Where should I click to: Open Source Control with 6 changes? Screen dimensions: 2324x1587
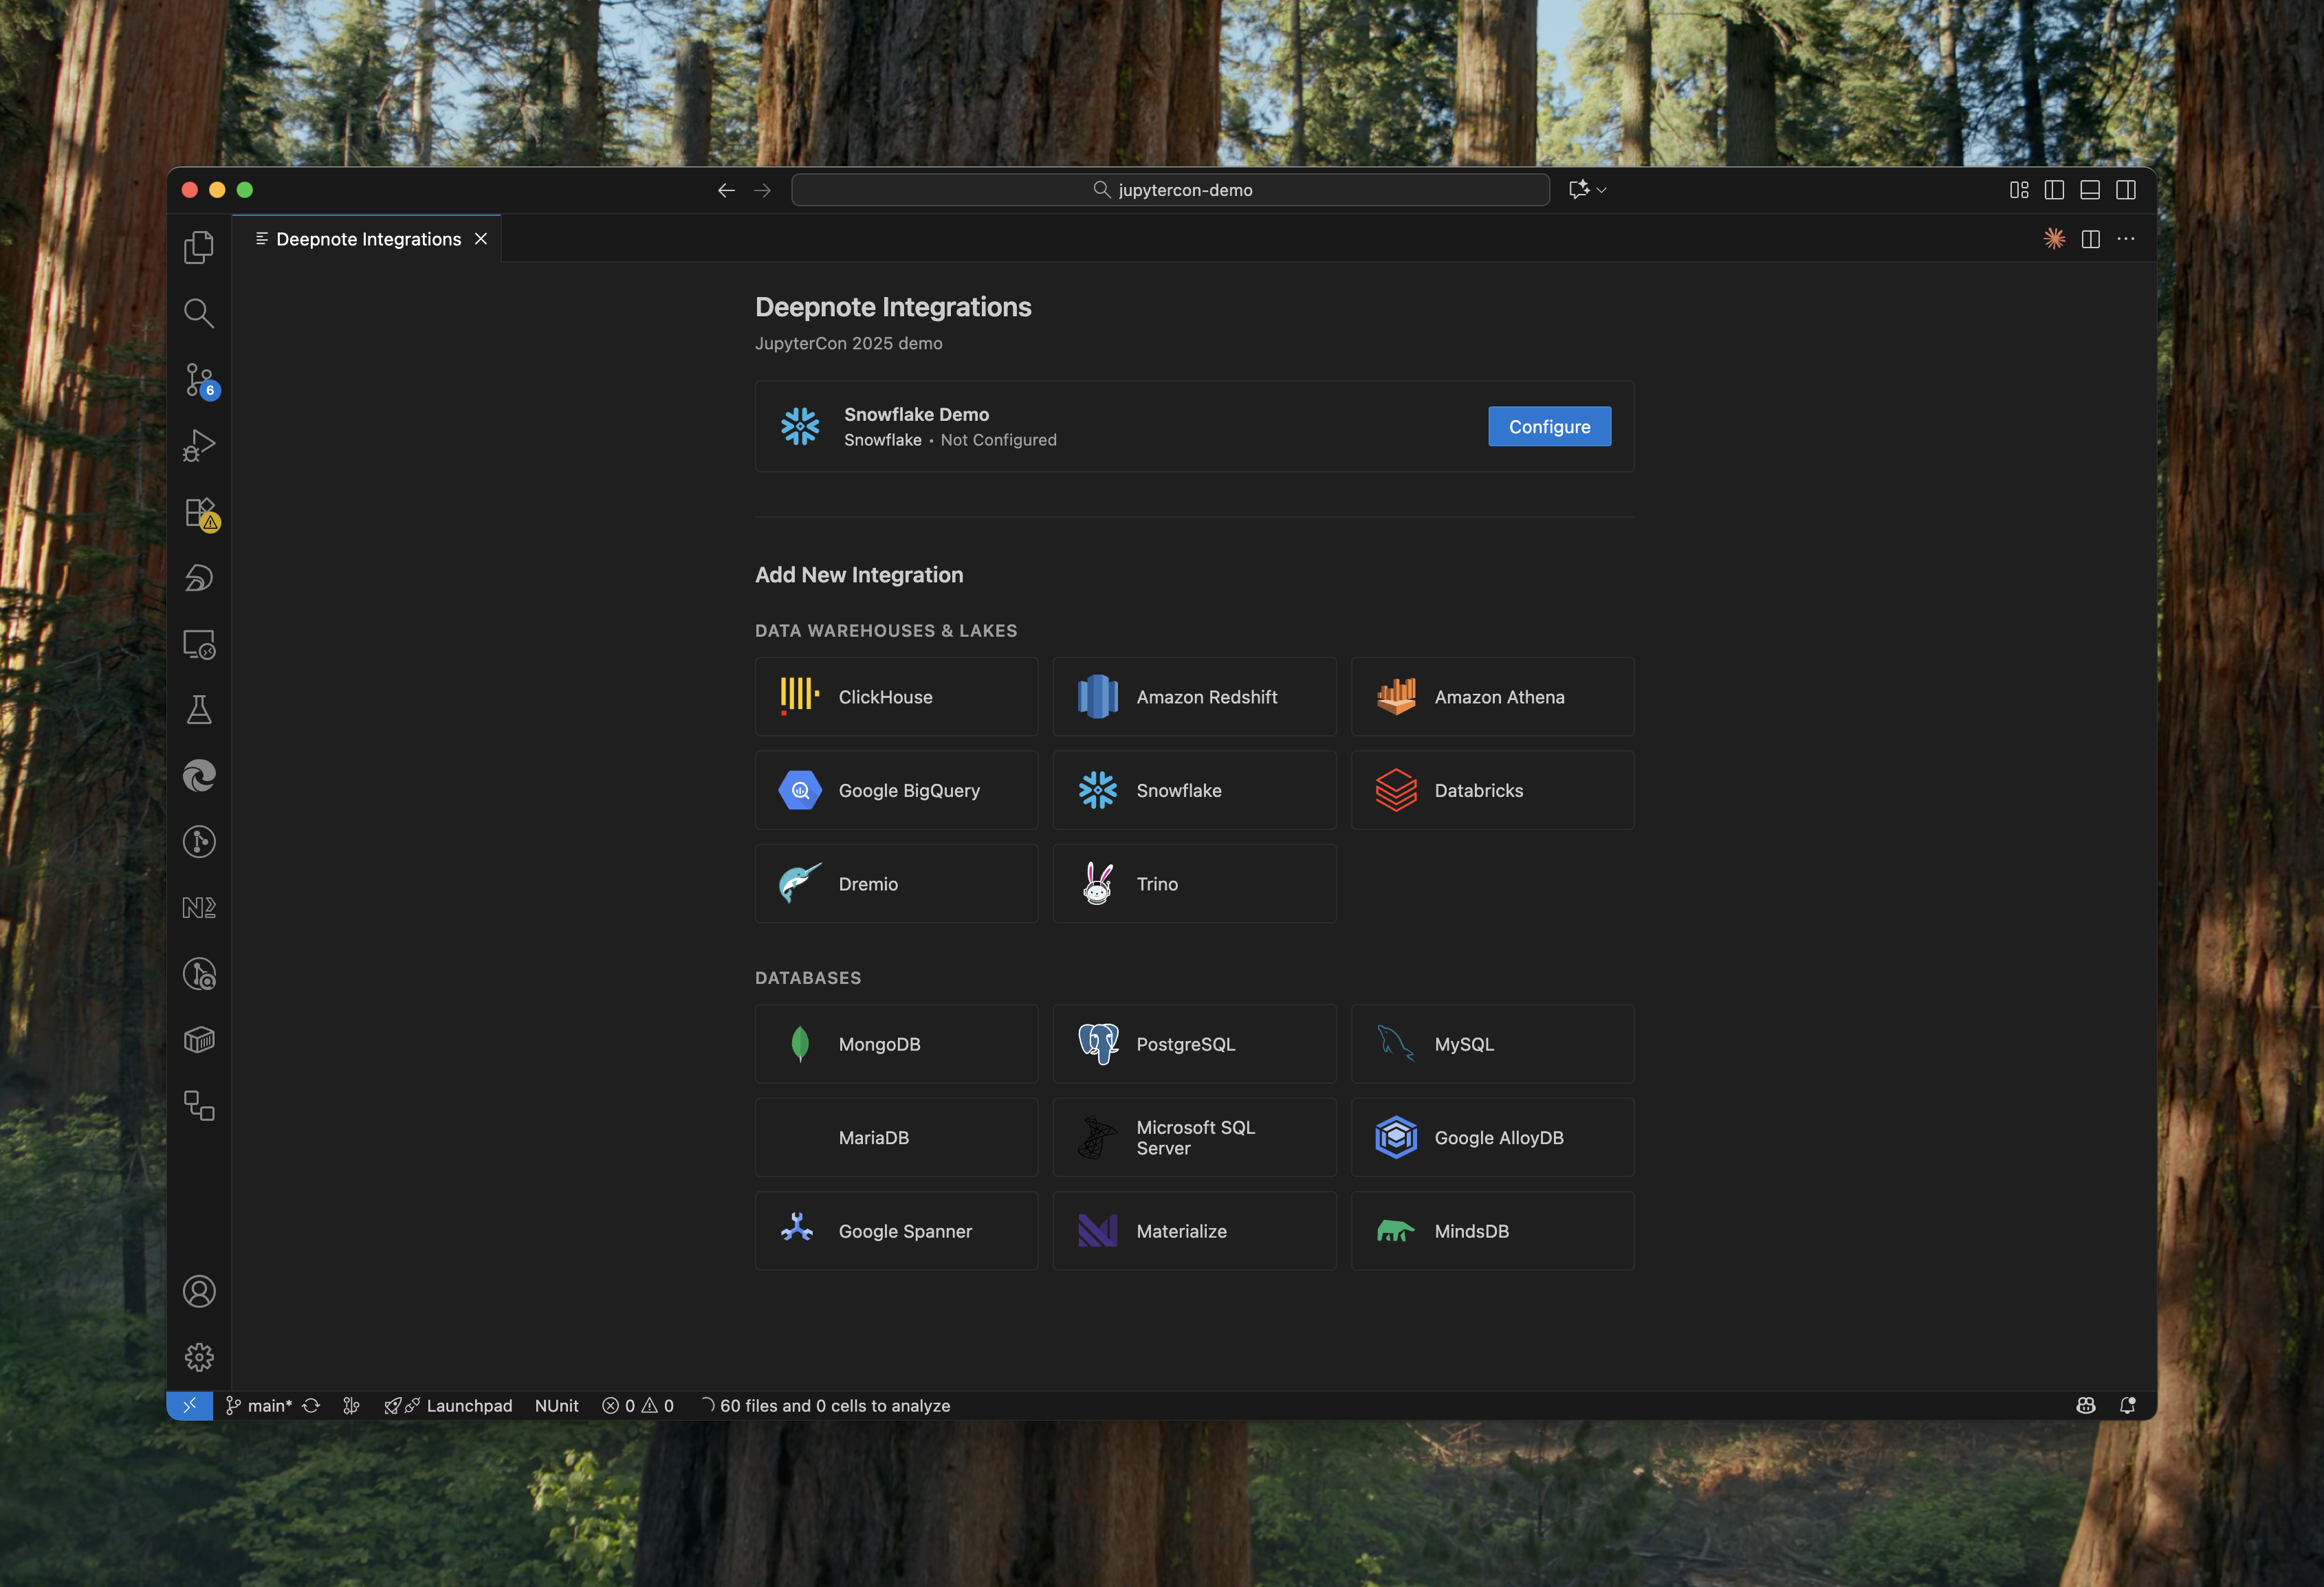(199, 379)
